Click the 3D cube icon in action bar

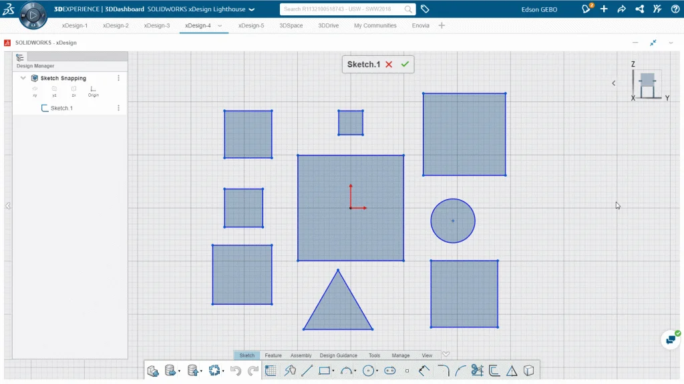(529, 371)
